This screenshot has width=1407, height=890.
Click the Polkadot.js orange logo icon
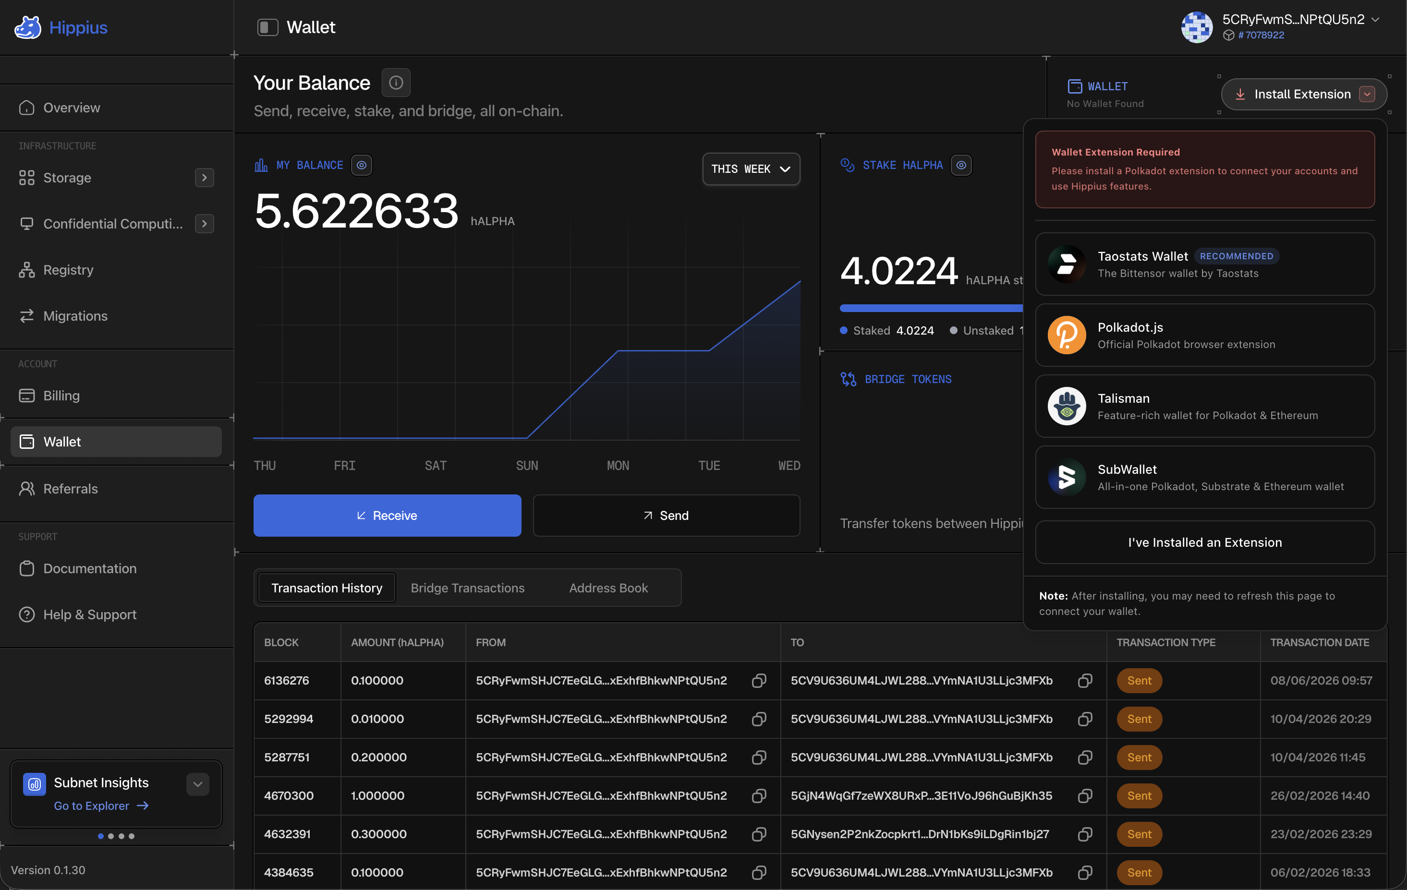click(1067, 335)
